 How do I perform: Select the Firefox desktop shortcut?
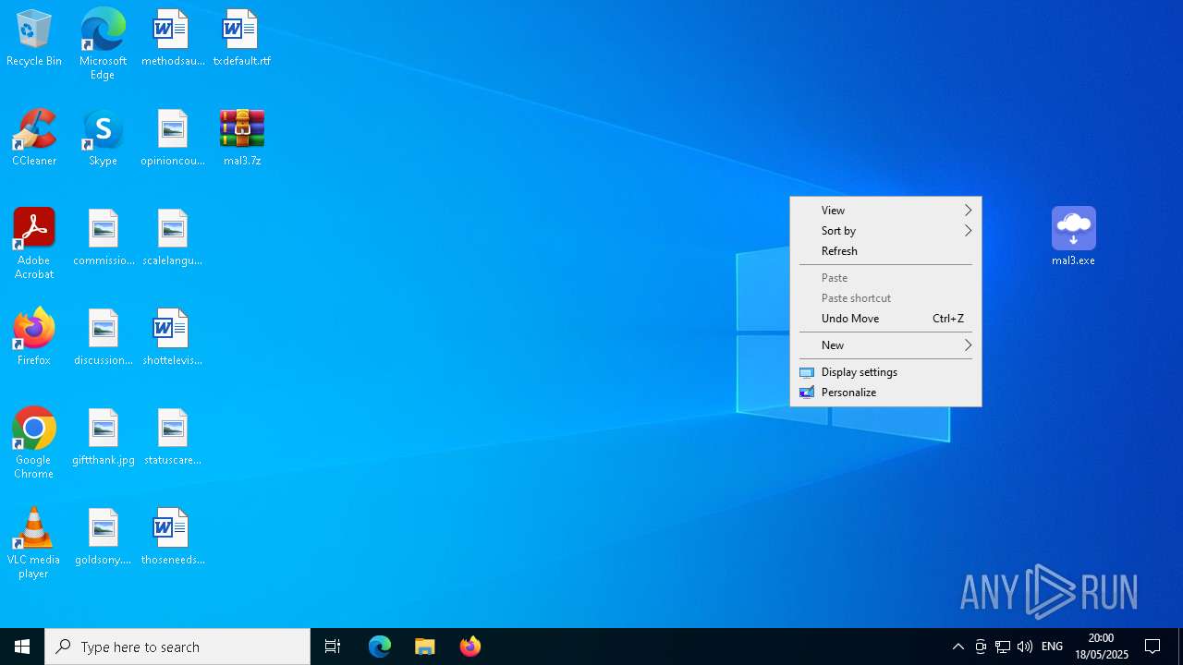click(x=34, y=338)
